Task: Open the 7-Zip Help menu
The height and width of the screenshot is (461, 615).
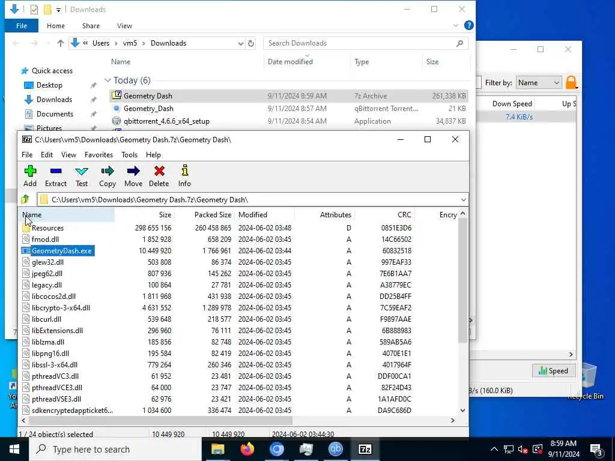Action: [x=153, y=155]
